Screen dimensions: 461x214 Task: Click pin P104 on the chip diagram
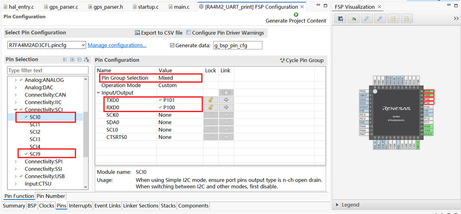(429, 107)
